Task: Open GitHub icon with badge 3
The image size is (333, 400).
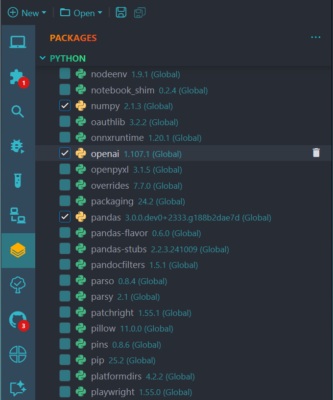Action: point(19,321)
